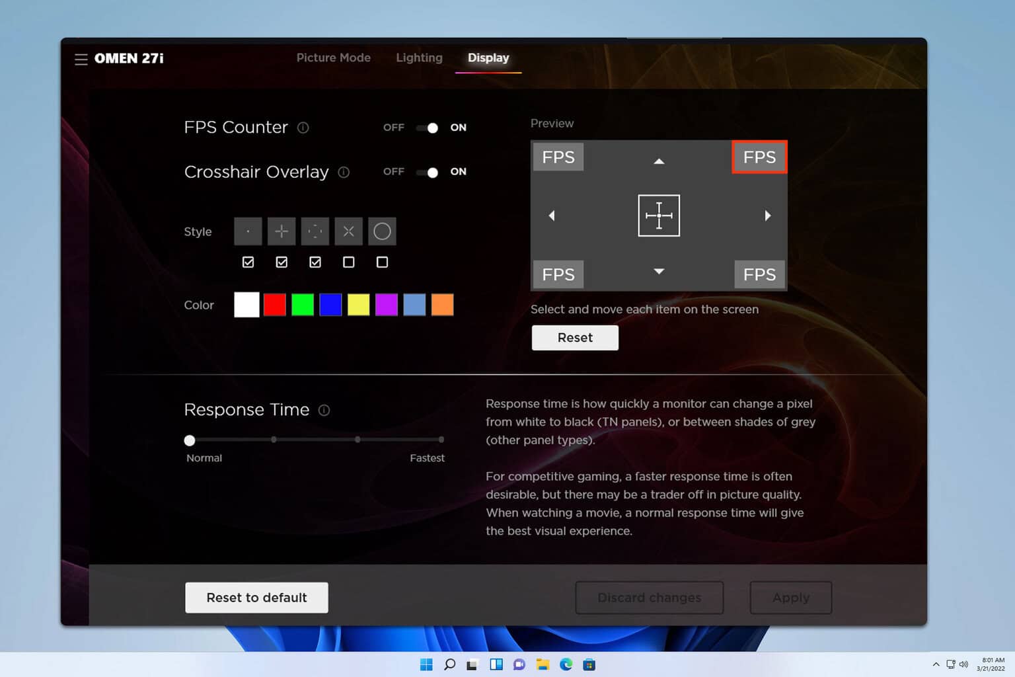Toggle the Crosshair Overlay switch

click(x=427, y=172)
